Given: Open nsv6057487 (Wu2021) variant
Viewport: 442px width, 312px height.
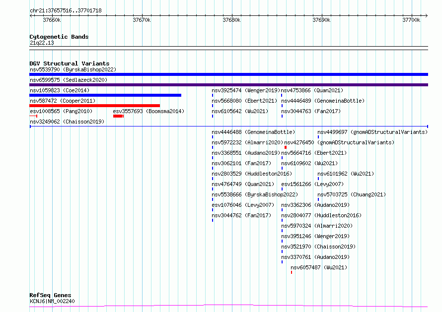Looking at the screenshot, I should tap(319, 267).
